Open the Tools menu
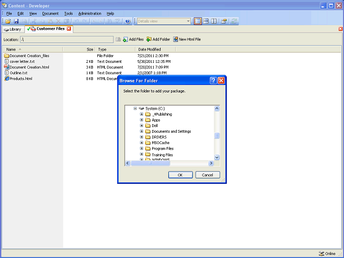 [68, 13]
